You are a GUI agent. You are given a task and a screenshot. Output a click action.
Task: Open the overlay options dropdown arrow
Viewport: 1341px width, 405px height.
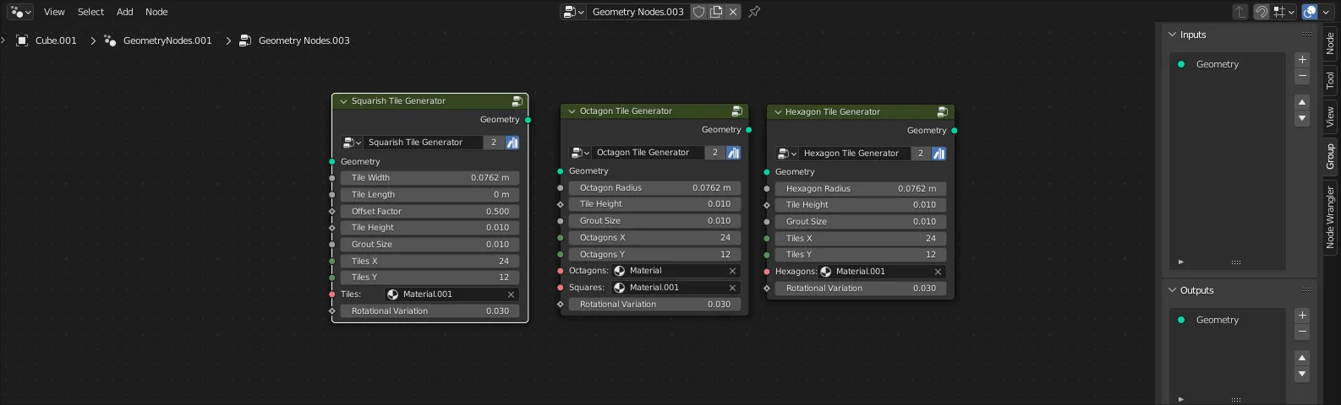pos(1326,12)
